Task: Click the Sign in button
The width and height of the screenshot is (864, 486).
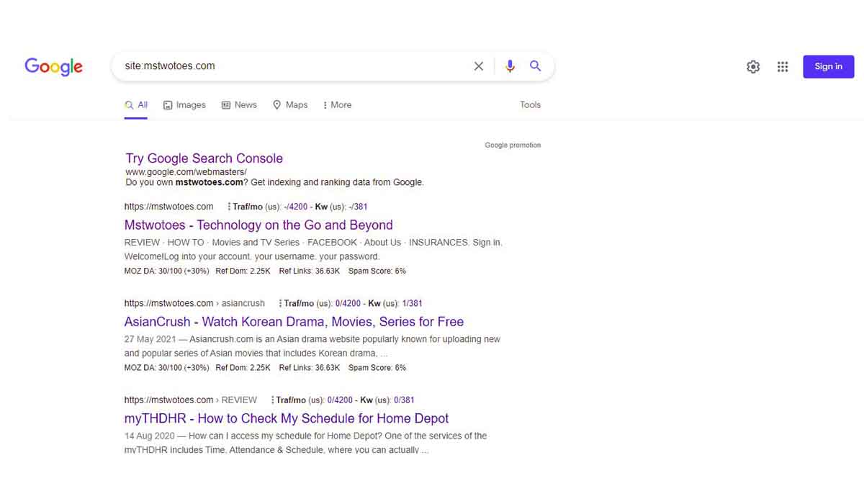Action: coord(828,67)
